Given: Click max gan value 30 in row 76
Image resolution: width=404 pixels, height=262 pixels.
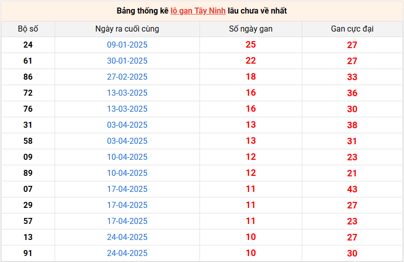Looking at the screenshot, I should (x=352, y=109).
